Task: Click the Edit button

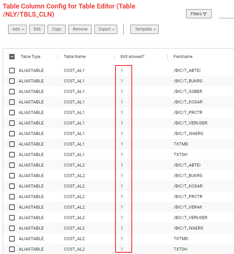Action: 37,29
